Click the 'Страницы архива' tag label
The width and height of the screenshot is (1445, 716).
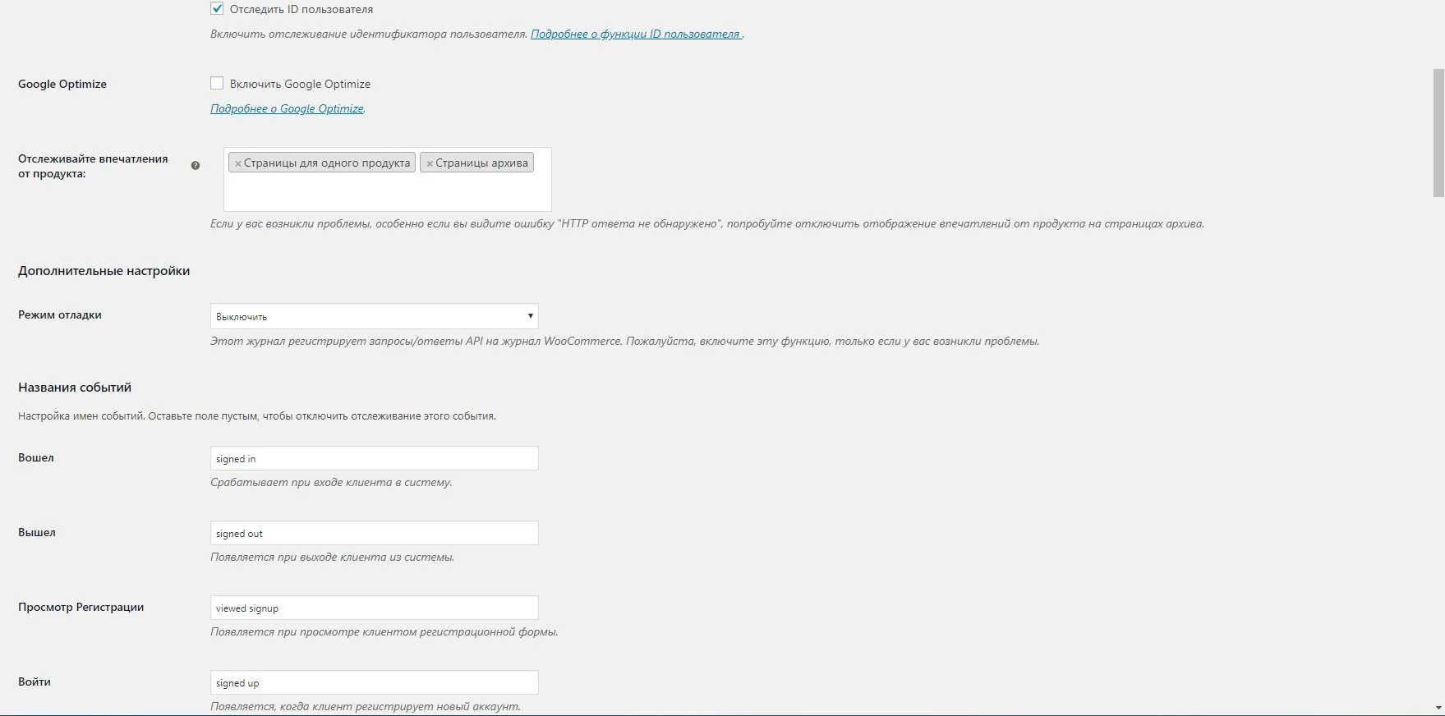[x=481, y=163]
